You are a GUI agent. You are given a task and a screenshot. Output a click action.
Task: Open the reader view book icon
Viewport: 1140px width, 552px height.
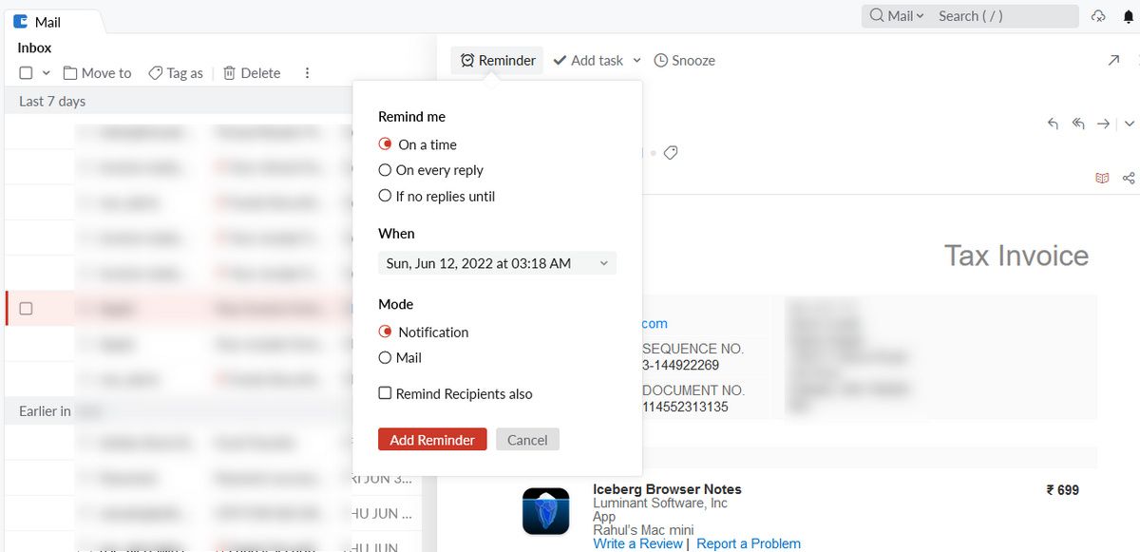click(1102, 178)
